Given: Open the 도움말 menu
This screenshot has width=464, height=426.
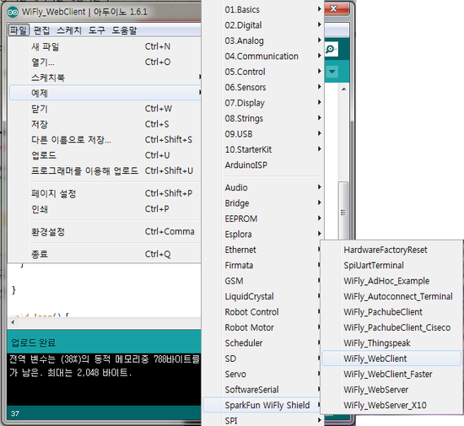Looking at the screenshot, I should 124,30.
